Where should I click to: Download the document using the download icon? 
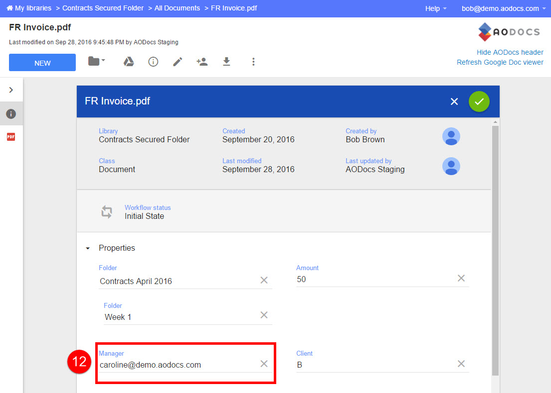pyautogui.click(x=227, y=62)
